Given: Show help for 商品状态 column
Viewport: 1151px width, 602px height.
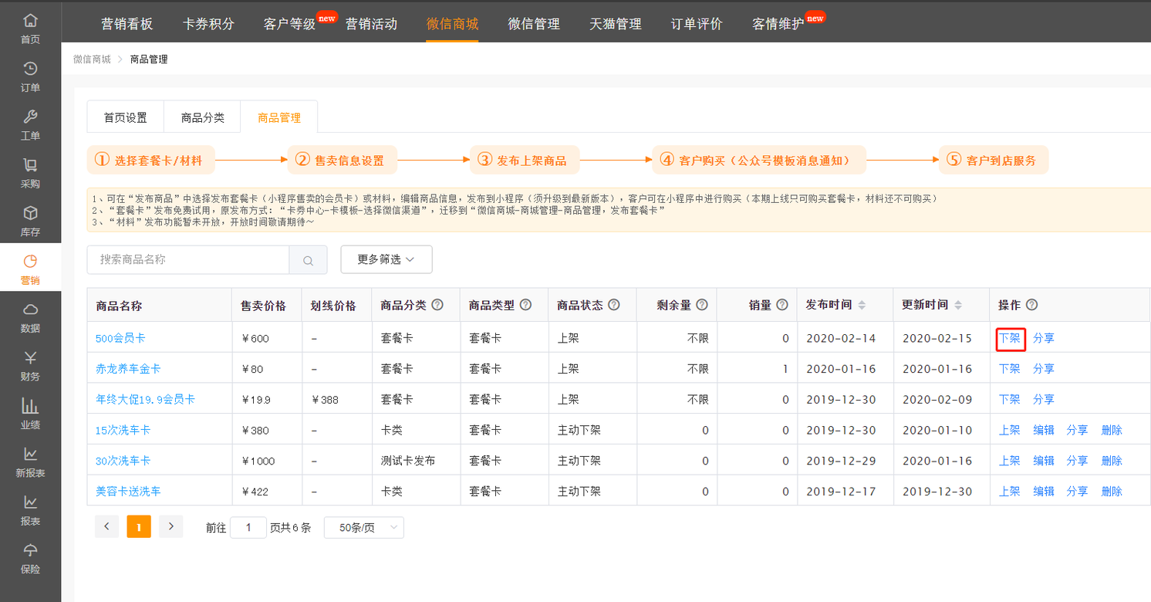Looking at the screenshot, I should click(x=614, y=305).
